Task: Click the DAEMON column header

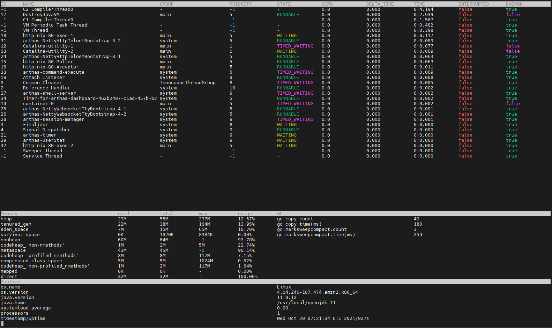Action: [514, 4]
